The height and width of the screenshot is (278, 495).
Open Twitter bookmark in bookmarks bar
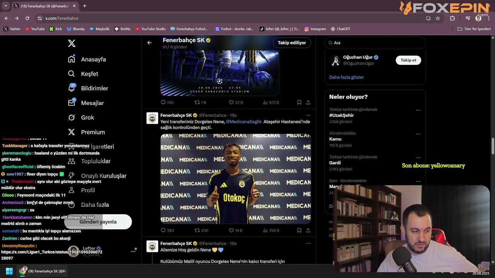pyautogui.click(x=12, y=29)
